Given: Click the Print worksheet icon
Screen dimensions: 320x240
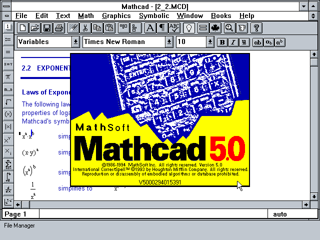Looking at the screenshot, I should [59, 28].
